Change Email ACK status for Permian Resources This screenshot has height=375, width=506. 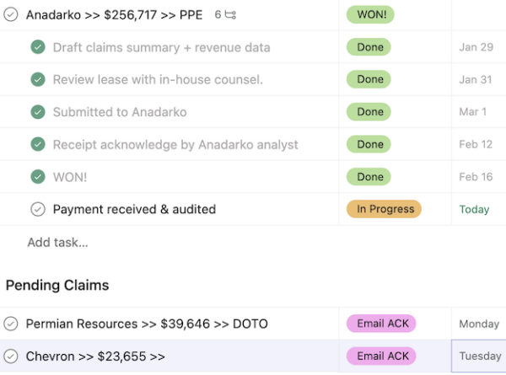point(381,324)
